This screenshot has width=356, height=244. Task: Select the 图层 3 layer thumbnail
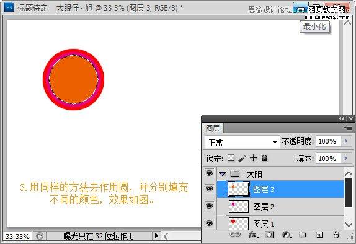(x=238, y=189)
